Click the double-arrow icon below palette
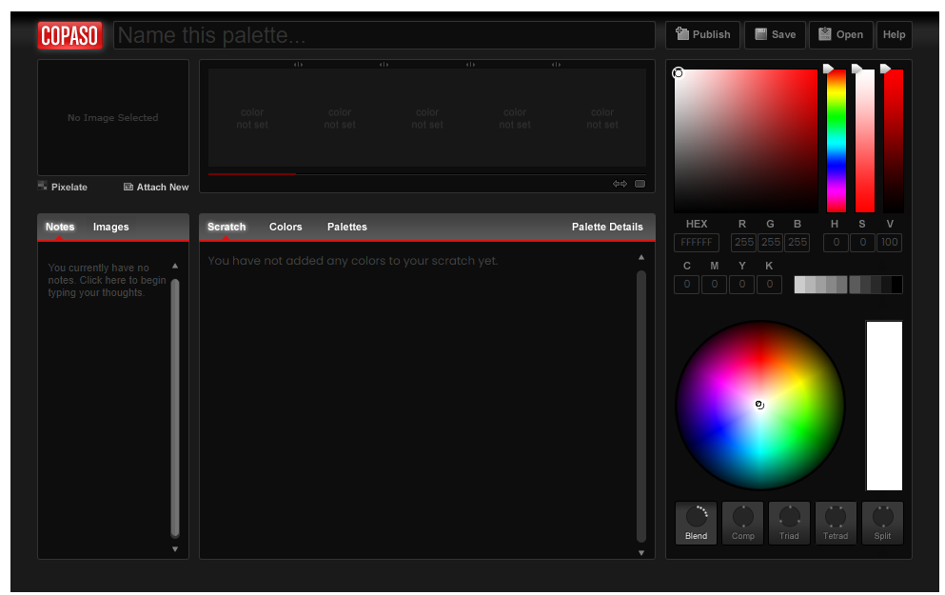 pos(620,184)
